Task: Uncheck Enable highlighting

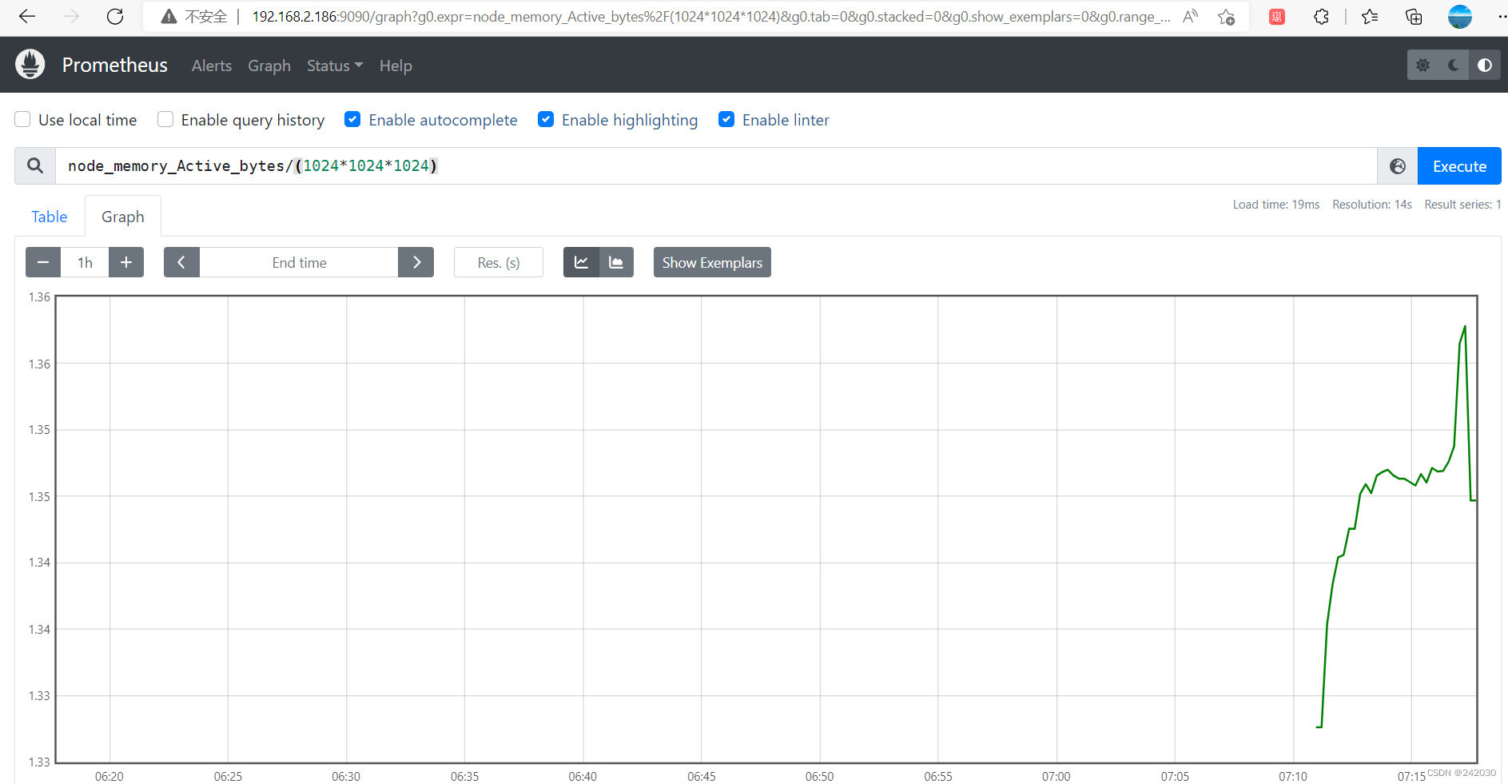Action: (546, 119)
